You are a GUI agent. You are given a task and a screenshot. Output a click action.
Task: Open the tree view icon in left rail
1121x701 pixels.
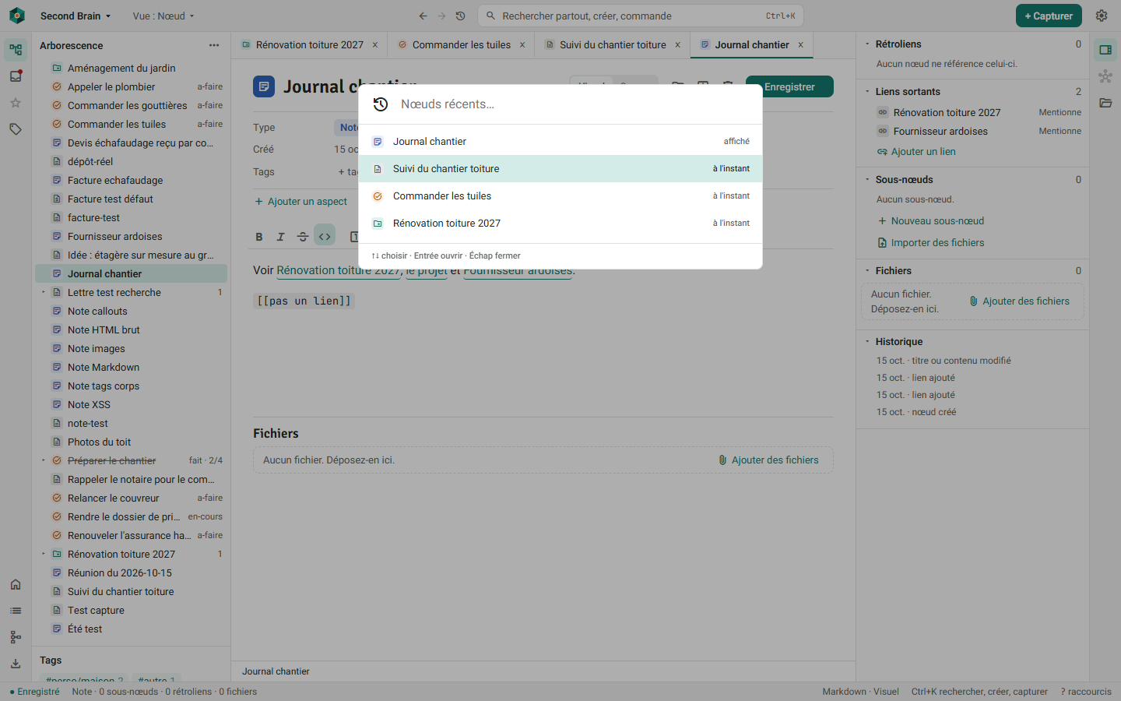(x=16, y=50)
